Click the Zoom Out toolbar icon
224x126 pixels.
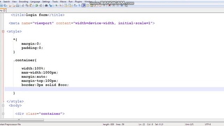61,6
